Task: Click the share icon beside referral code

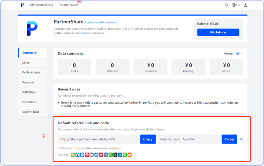Action: pos(241,139)
